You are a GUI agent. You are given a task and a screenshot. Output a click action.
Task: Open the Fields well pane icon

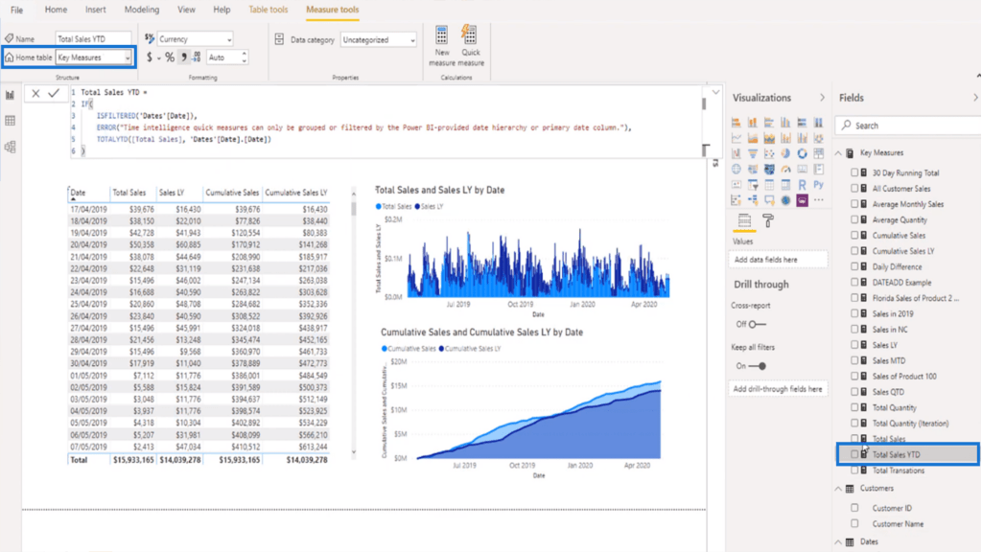point(744,220)
